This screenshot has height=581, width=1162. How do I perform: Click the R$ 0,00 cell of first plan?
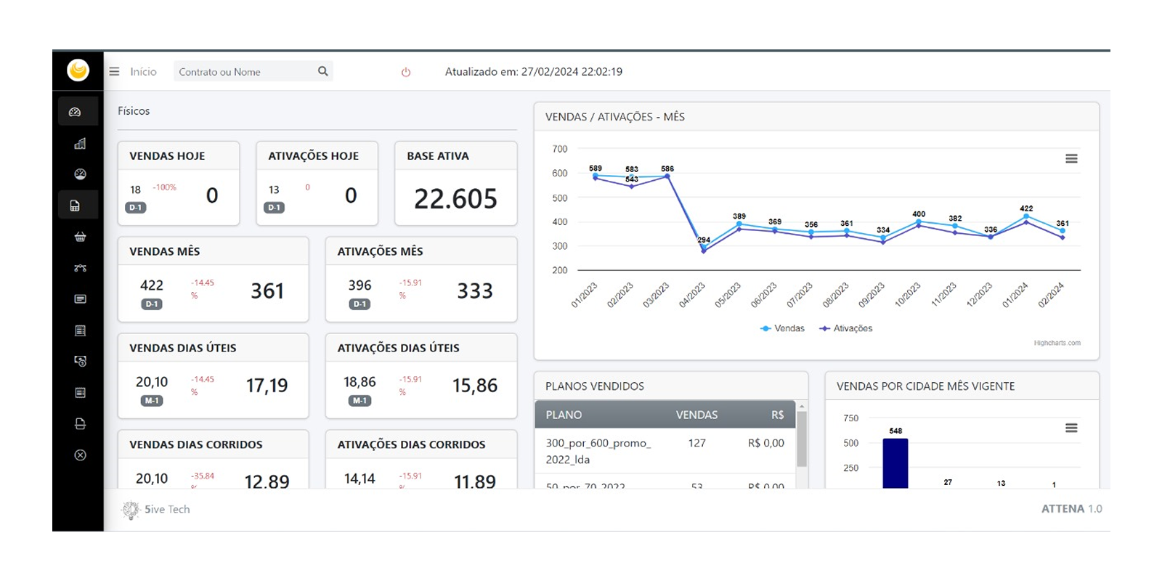point(765,443)
